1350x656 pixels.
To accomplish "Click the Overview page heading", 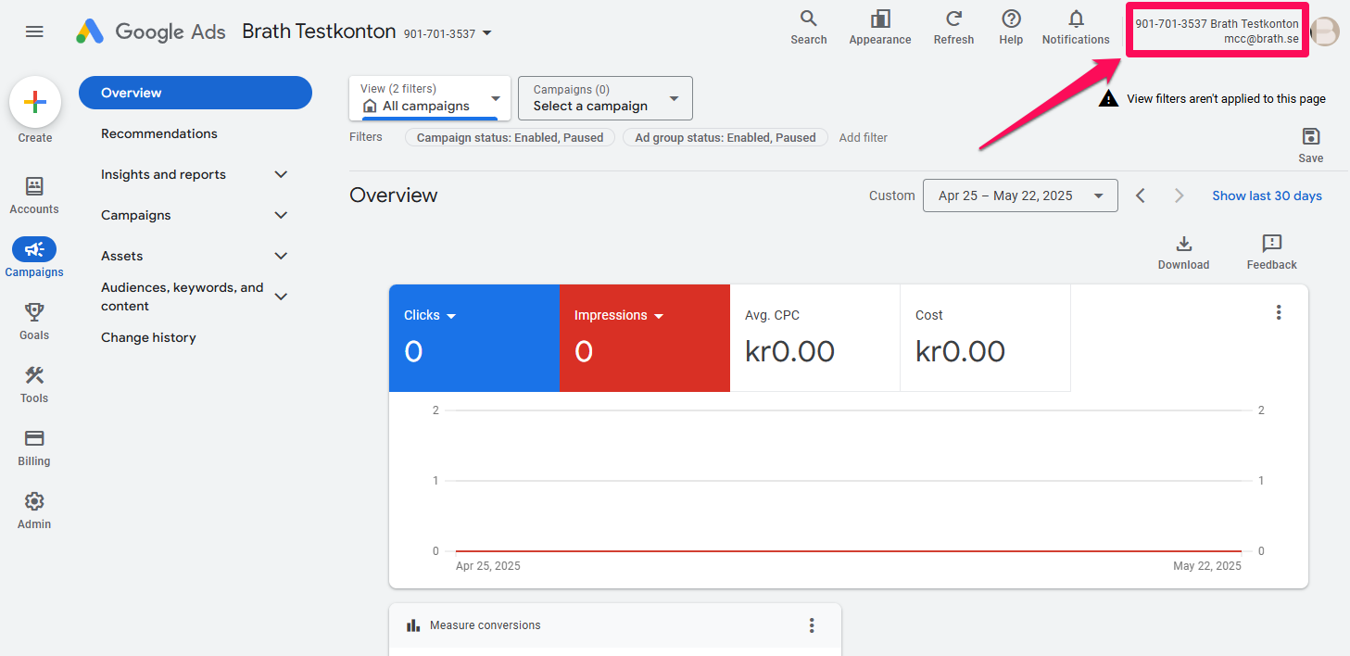I will 394,196.
